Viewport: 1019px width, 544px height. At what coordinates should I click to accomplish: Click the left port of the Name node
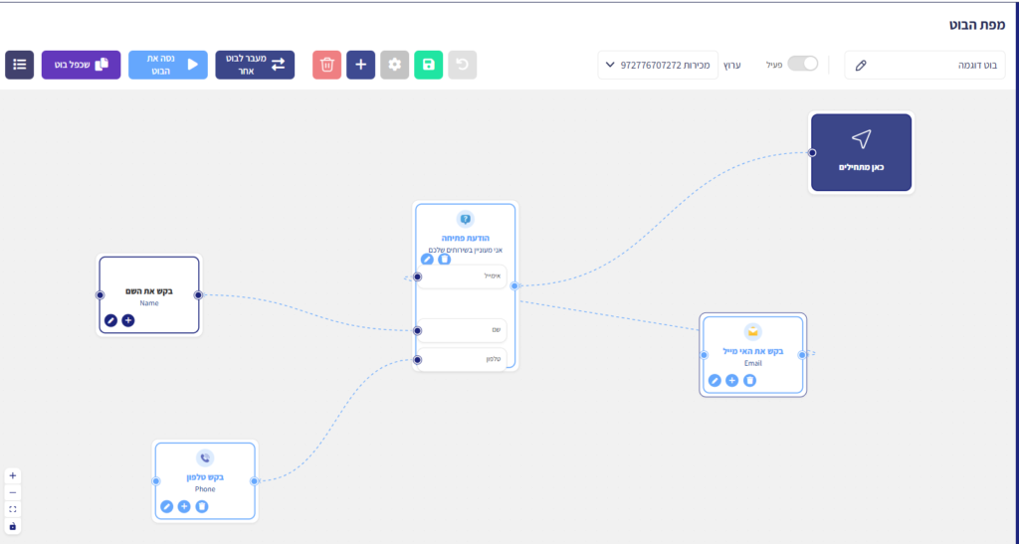tap(101, 295)
